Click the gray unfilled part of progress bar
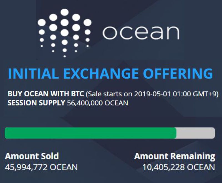The height and width of the screenshot is (183, 222). click(x=196, y=133)
